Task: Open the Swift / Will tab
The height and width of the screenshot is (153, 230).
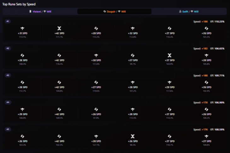Action: point(189,11)
